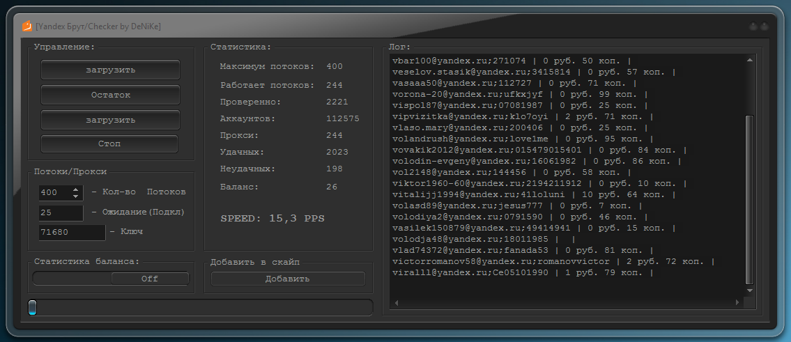
Task: Click the bottom progress slider handle
Action: pos(32,308)
